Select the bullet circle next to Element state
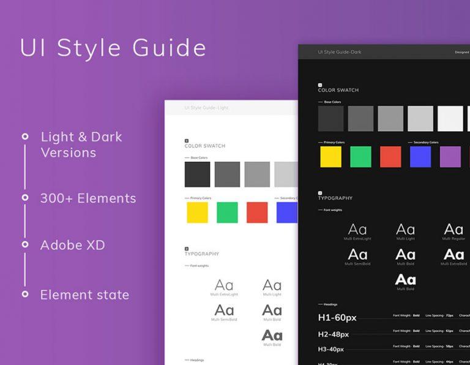This screenshot has height=365, width=470. [x=25, y=294]
